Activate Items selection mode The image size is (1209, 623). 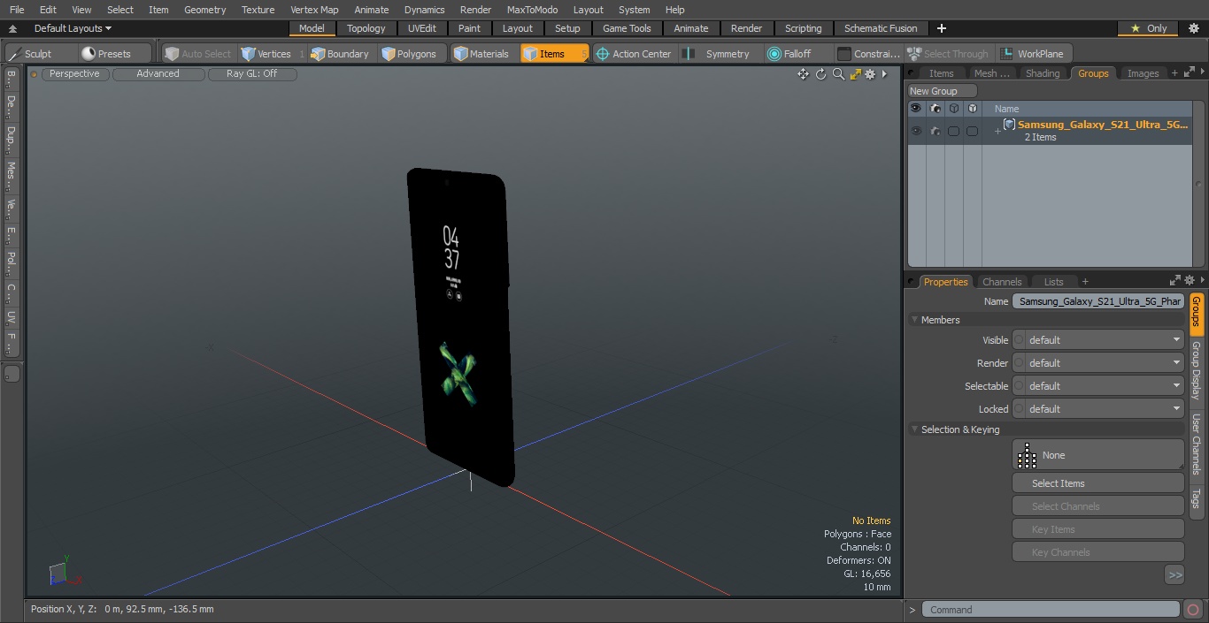point(553,54)
